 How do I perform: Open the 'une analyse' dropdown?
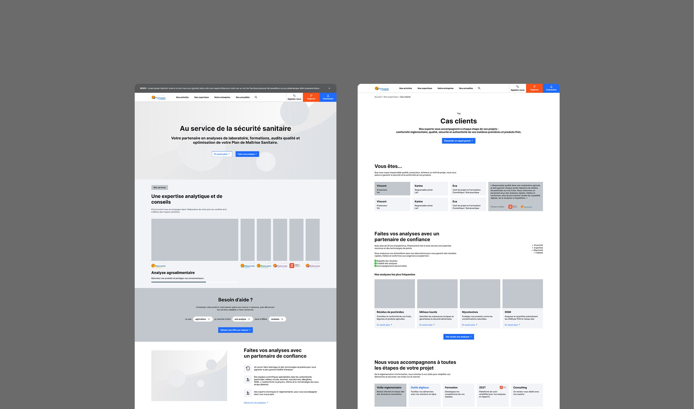pyautogui.click(x=242, y=319)
